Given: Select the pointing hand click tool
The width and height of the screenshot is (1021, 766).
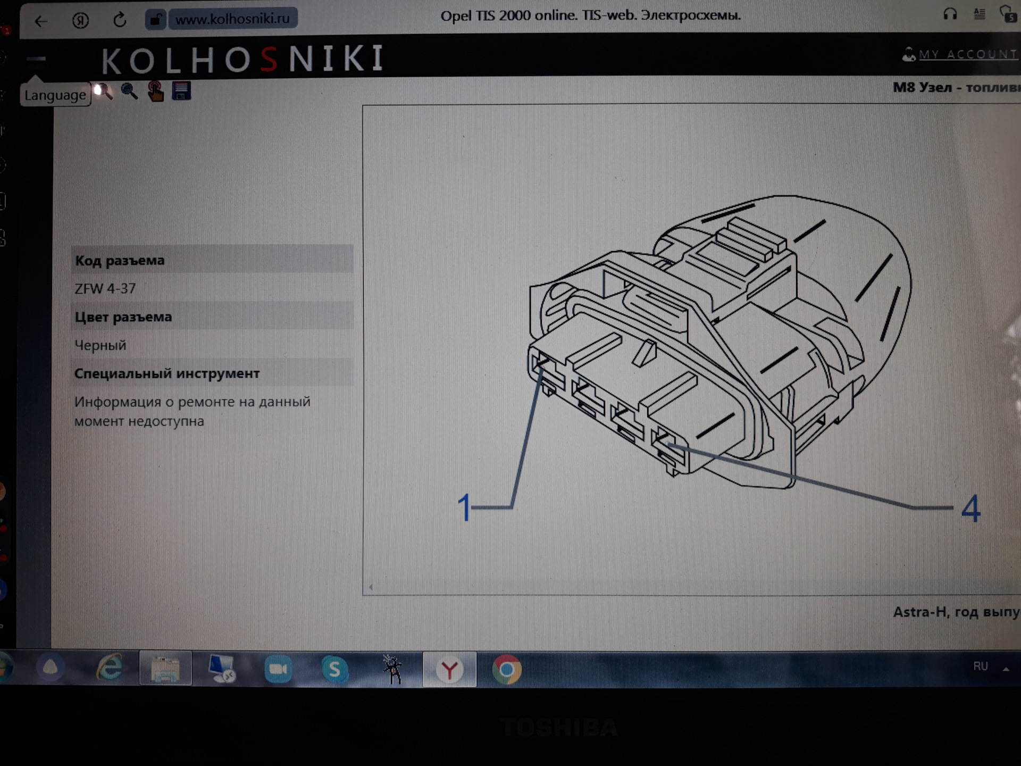Looking at the screenshot, I should pos(155,91).
